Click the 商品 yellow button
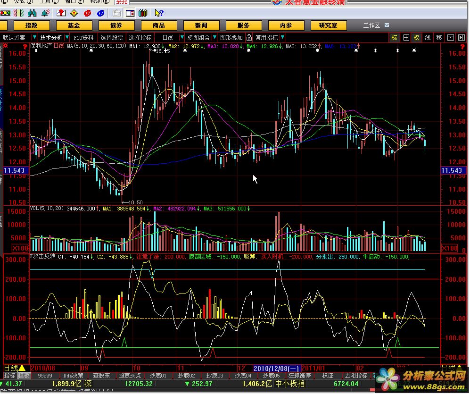 pos(158,25)
